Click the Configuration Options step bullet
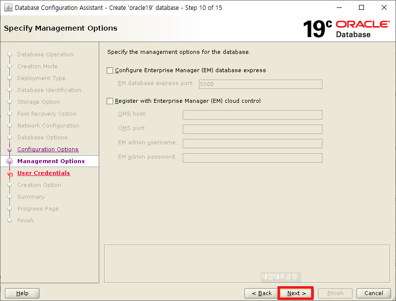This screenshot has width=396, height=301. (9, 149)
